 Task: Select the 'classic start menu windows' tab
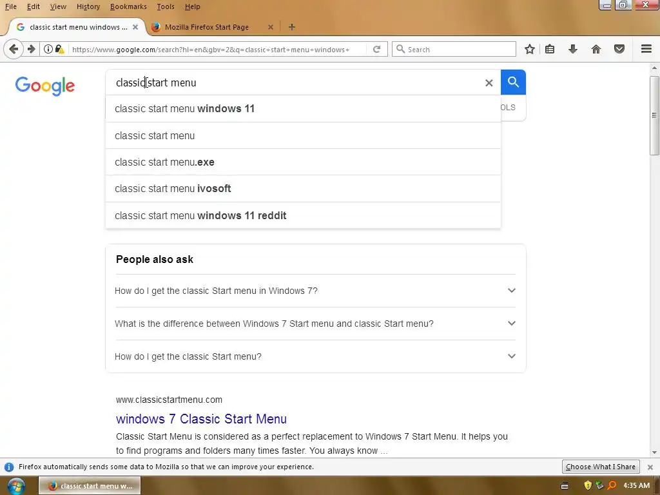(x=77, y=27)
